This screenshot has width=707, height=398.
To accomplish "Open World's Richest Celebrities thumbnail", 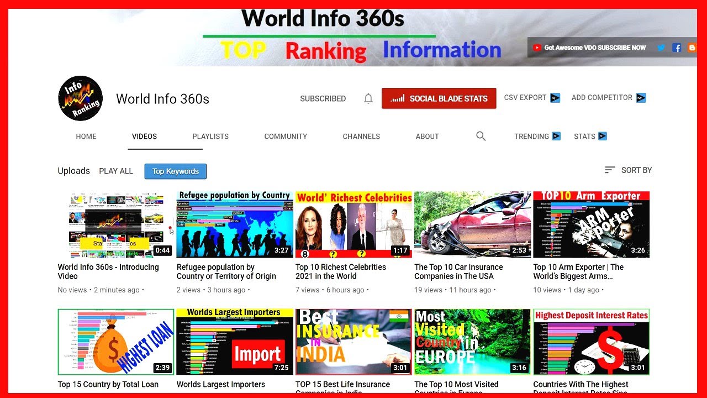I will (353, 224).
